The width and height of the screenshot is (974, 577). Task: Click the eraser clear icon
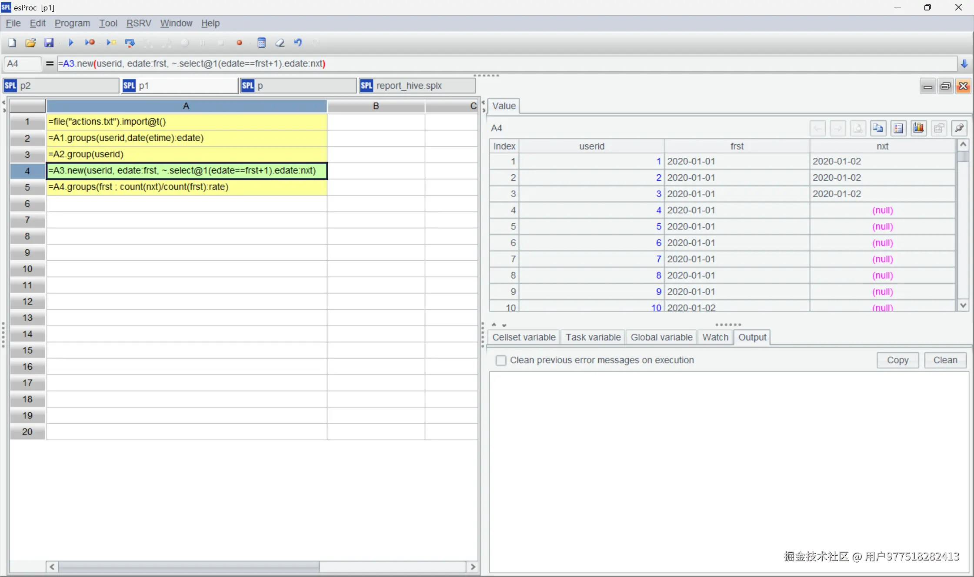click(280, 43)
